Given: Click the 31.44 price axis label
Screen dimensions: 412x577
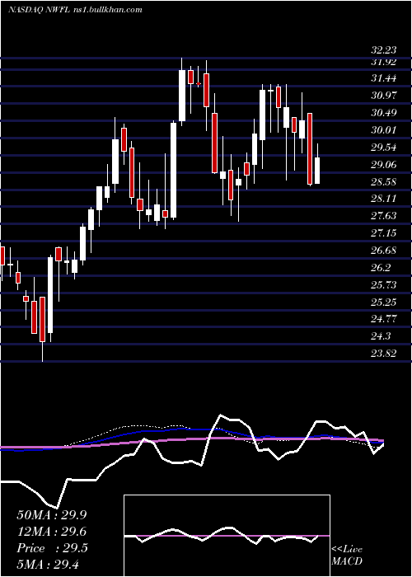Looking at the screenshot, I should click(384, 78).
